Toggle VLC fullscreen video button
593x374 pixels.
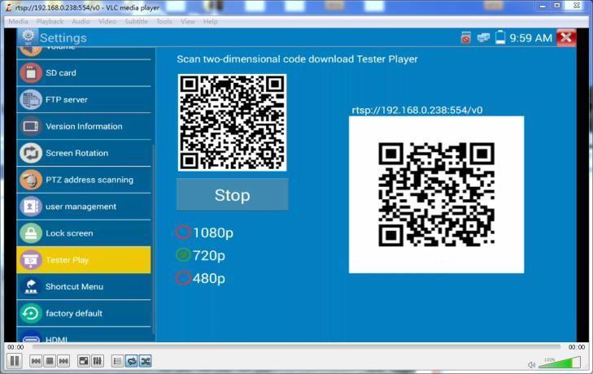84,361
